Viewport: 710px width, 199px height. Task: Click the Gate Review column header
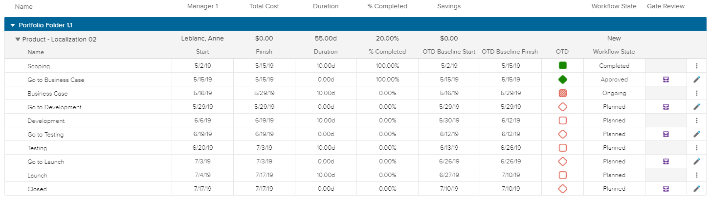[x=666, y=6]
